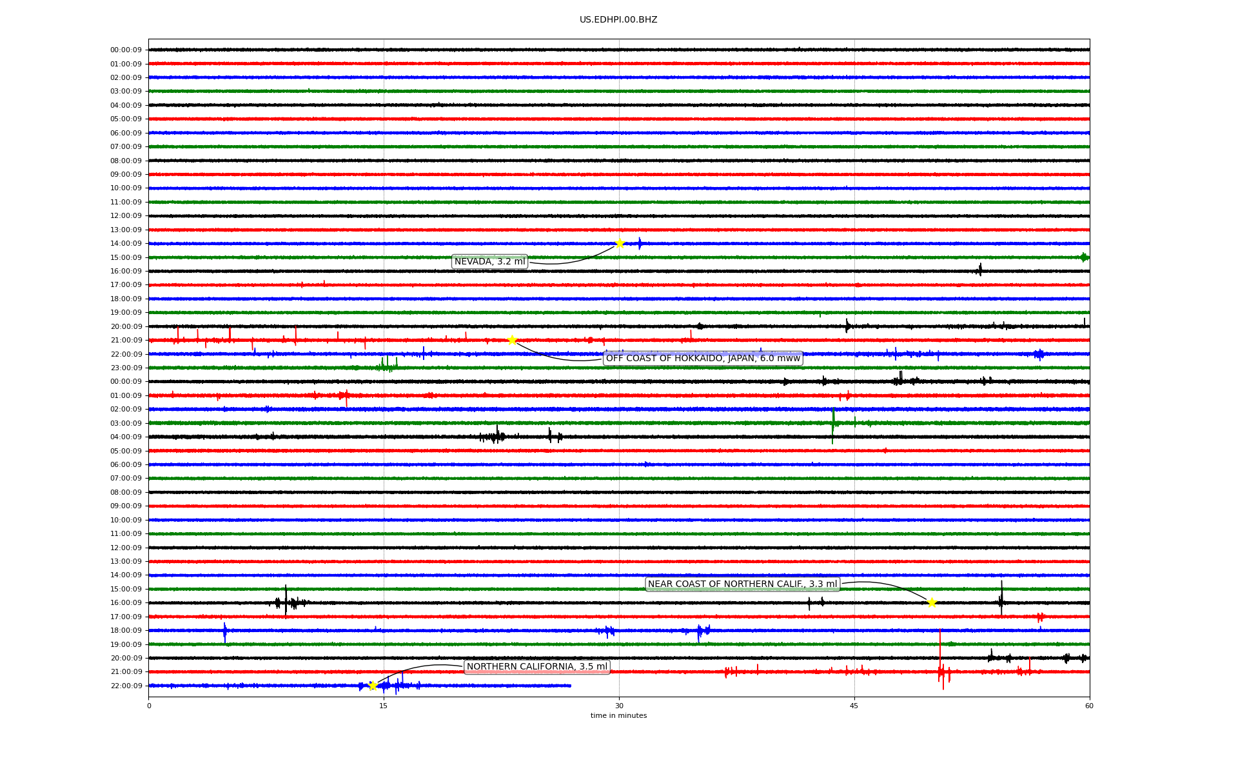The height and width of the screenshot is (774, 1238).
Task: Click the 'time in minutes' axis label
Action: 618,715
